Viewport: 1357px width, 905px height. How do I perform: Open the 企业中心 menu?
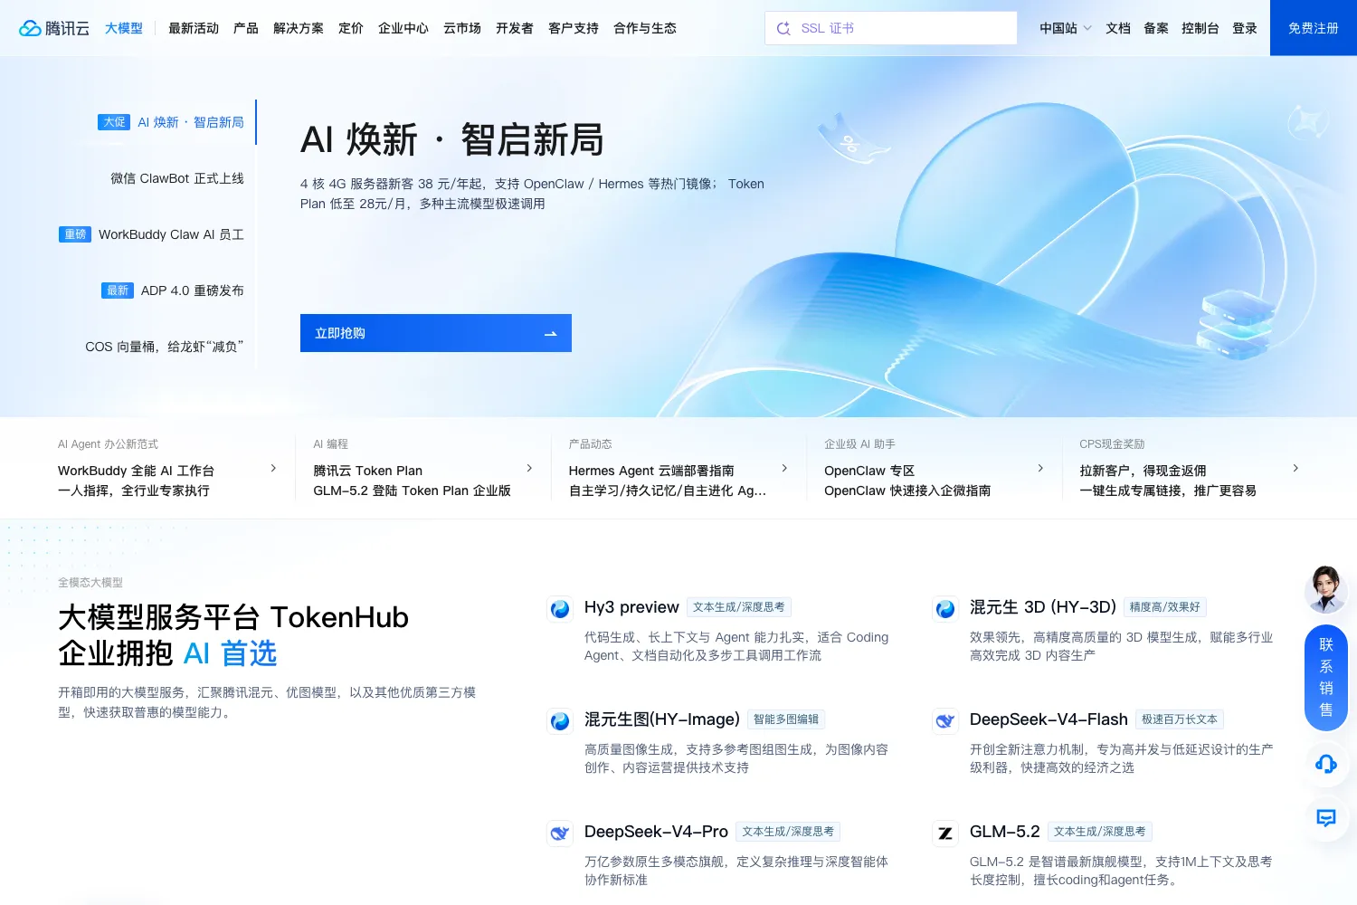[403, 28]
